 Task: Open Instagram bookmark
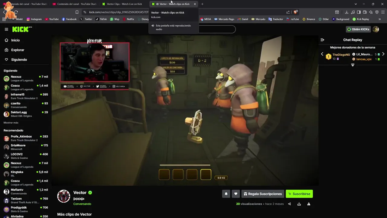34,19
